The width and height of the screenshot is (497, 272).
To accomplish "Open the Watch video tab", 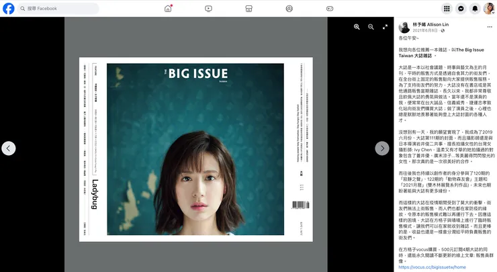I will pyautogui.click(x=208, y=9).
